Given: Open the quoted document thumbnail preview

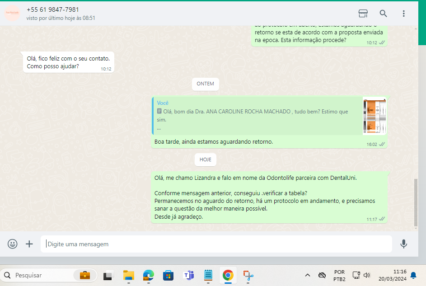Looking at the screenshot, I should (x=374, y=116).
